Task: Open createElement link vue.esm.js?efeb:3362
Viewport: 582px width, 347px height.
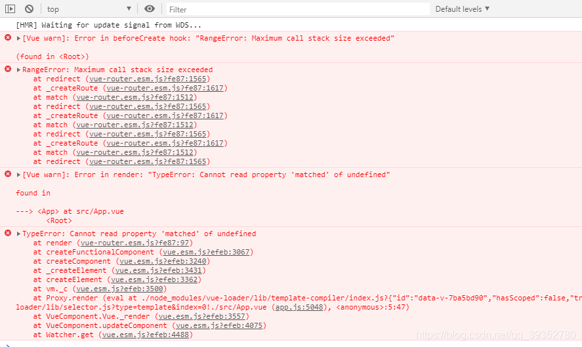Action: (x=154, y=280)
